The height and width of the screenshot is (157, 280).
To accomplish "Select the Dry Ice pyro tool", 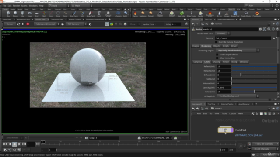I will tap(219, 14).
